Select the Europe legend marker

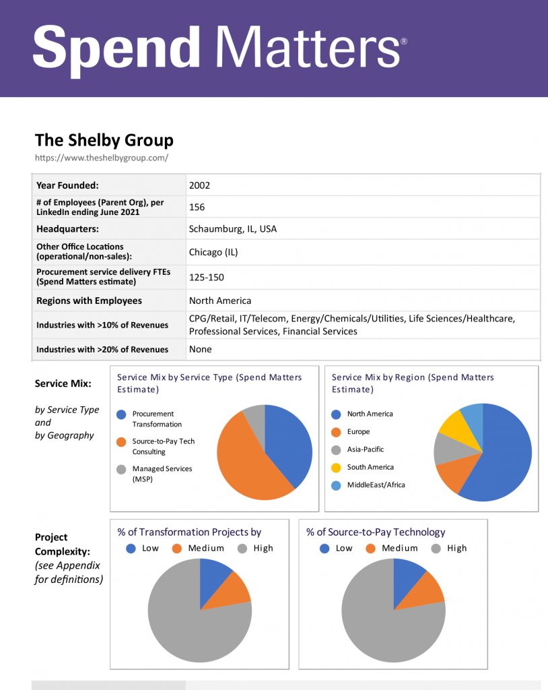pos(336,431)
